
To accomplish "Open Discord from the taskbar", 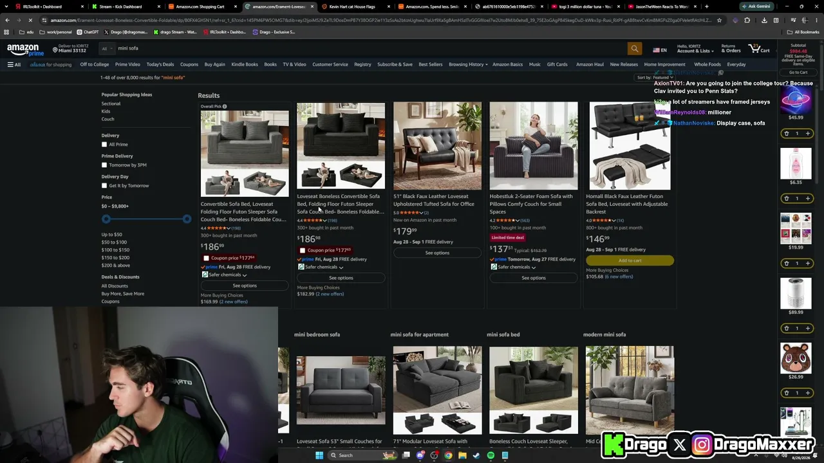I will [420, 455].
